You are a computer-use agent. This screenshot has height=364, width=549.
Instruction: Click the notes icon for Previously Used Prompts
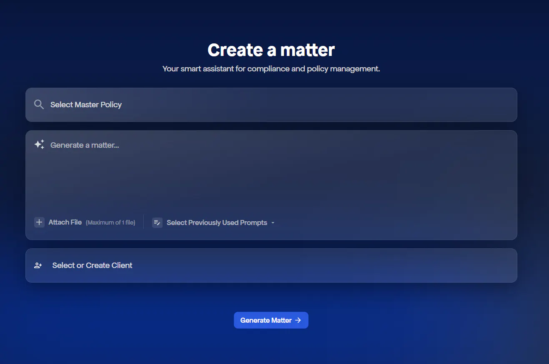click(157, 222)
